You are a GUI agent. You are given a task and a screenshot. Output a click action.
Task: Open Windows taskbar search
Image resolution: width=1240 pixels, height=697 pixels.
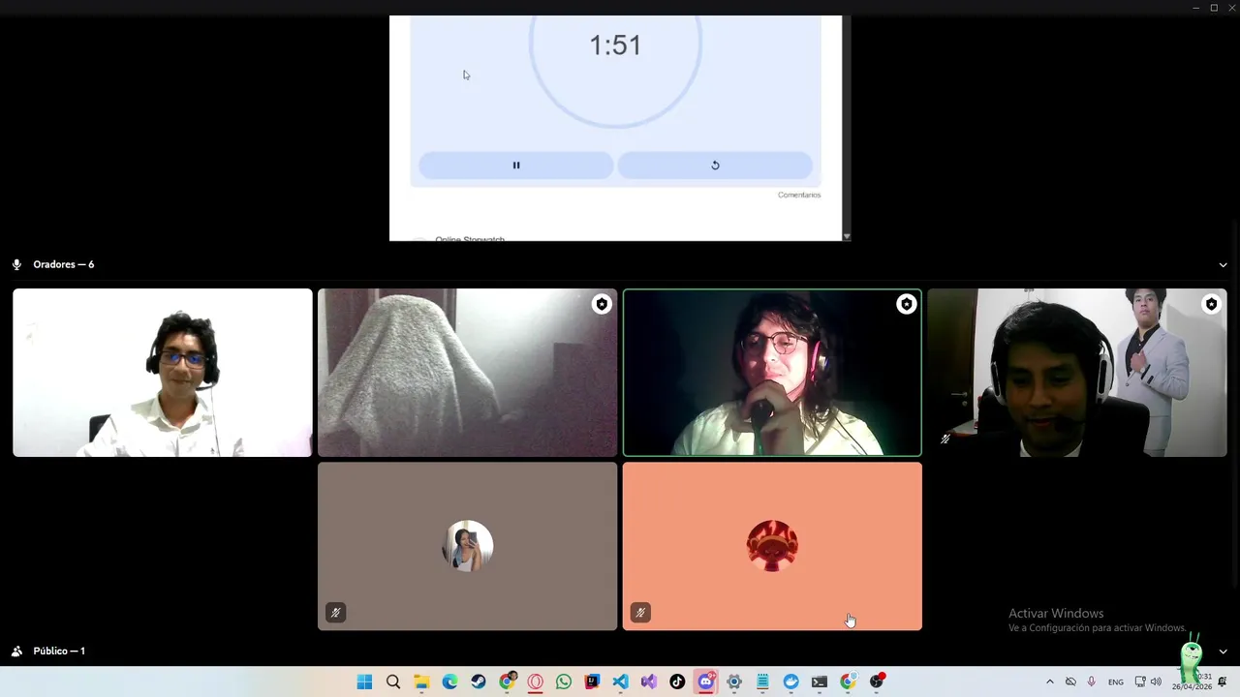tap(393, 682)
